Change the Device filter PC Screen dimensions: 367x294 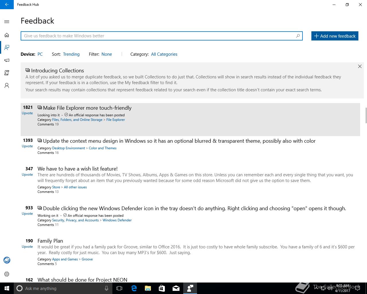point(40,54)
